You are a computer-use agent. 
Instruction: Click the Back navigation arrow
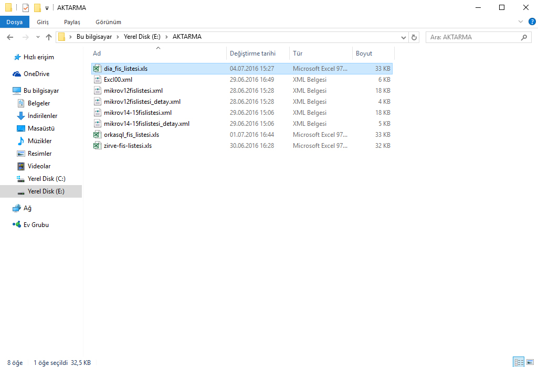pyautogui.click(x=10, y=37)
